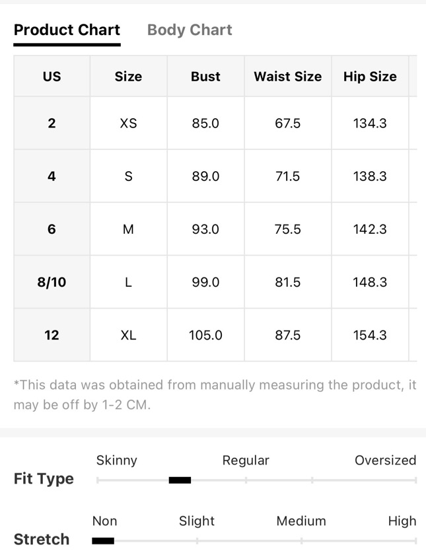Select the XS size cell

tap(128, 123)
